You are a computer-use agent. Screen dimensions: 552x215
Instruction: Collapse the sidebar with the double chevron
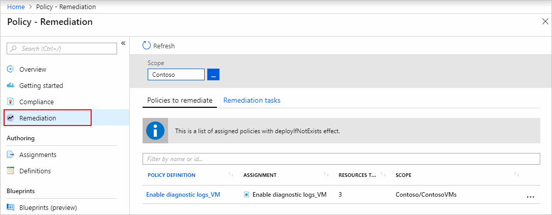(x=123, y=43)
